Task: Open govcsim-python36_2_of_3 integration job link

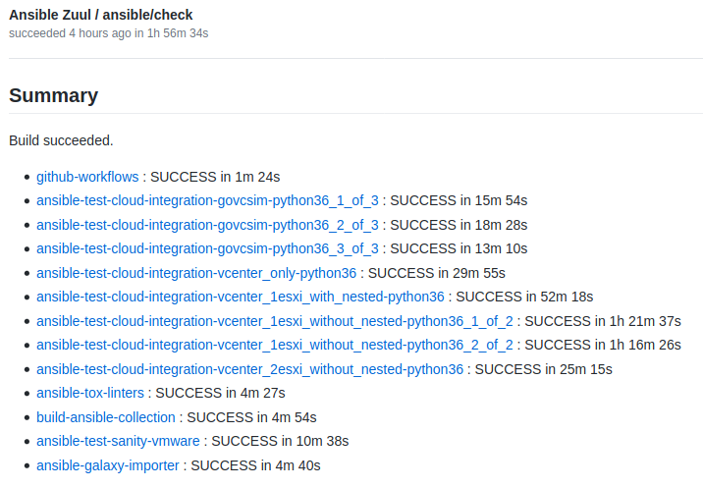Action: pyautogui.click(x=207, y=225)
